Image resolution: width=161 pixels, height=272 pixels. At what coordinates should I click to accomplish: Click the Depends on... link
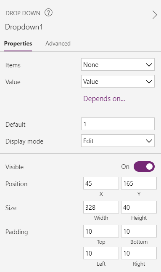(x=104, y=99)
